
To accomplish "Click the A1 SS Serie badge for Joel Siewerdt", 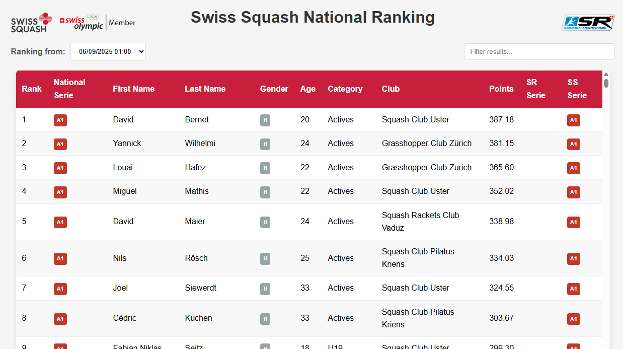I will pos(573,289).
